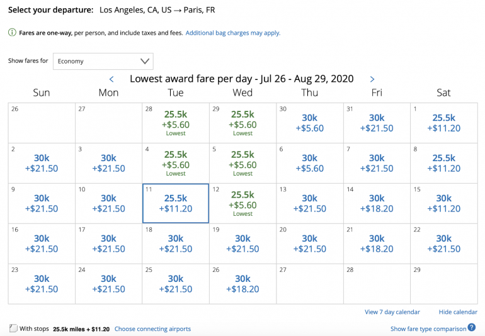The height and width of the screenshot is (336, 485).
Task: Select August 4 lowest fare cell
Action: coord(176,163)
